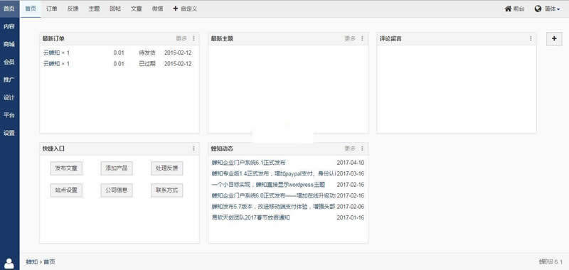The width and height of the screenshot is (569, 270).
Task: Click the 快捷入口 panel title
Action: (53, 148)
